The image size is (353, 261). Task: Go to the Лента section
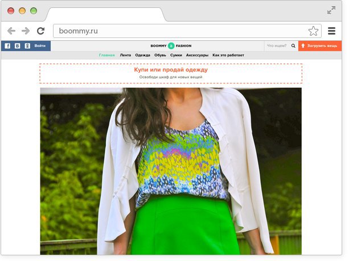125,56
